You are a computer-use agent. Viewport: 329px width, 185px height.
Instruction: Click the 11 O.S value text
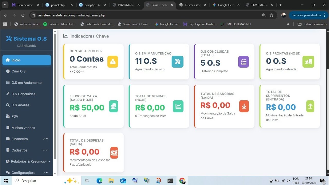146,61
